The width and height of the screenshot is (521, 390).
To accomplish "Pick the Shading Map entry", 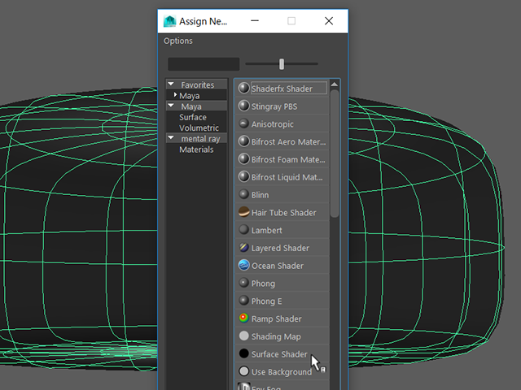I will 282,336.
